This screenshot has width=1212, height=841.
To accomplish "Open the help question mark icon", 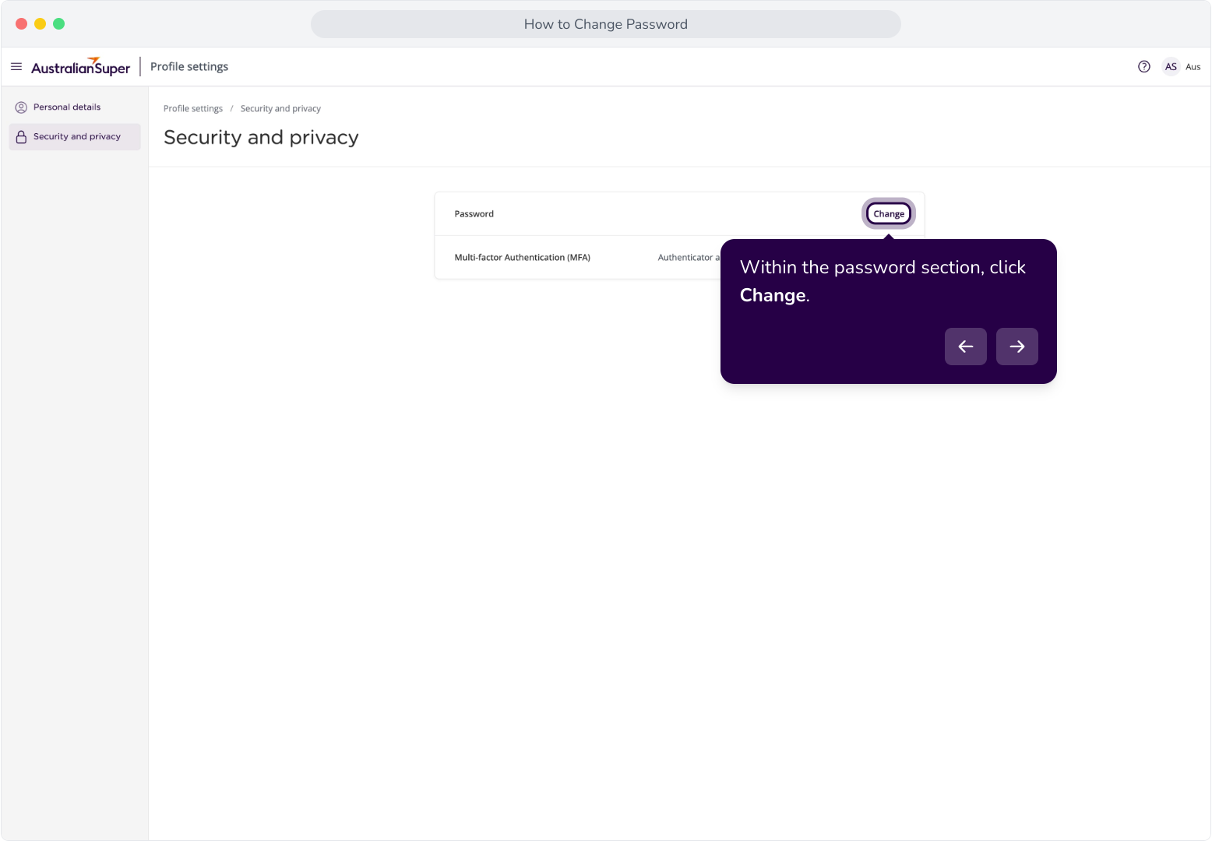I will [1144, 67].
